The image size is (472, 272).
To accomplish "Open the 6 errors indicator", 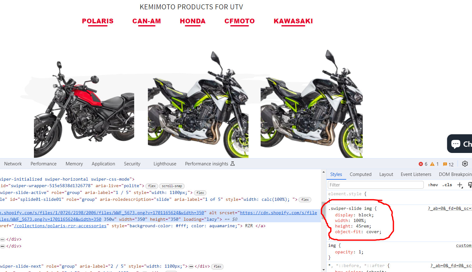I will point(423,164).
